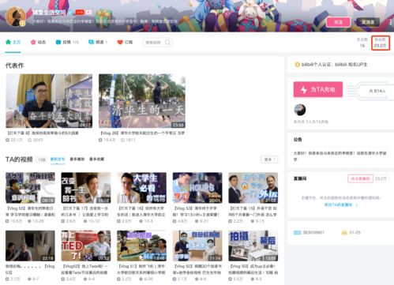This screenshot has height=285, width=394.
Task: Open featured video 清华生的一天 thumbnail
Action: click(142, 101)
